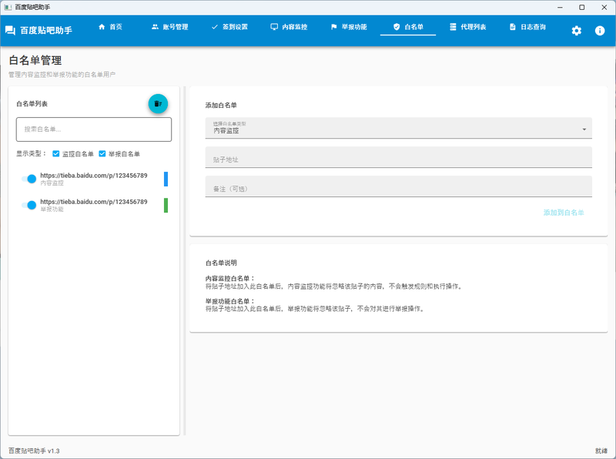
Task: Click the teal clear-whitelist trash button
Action: [x=158, y=104]
